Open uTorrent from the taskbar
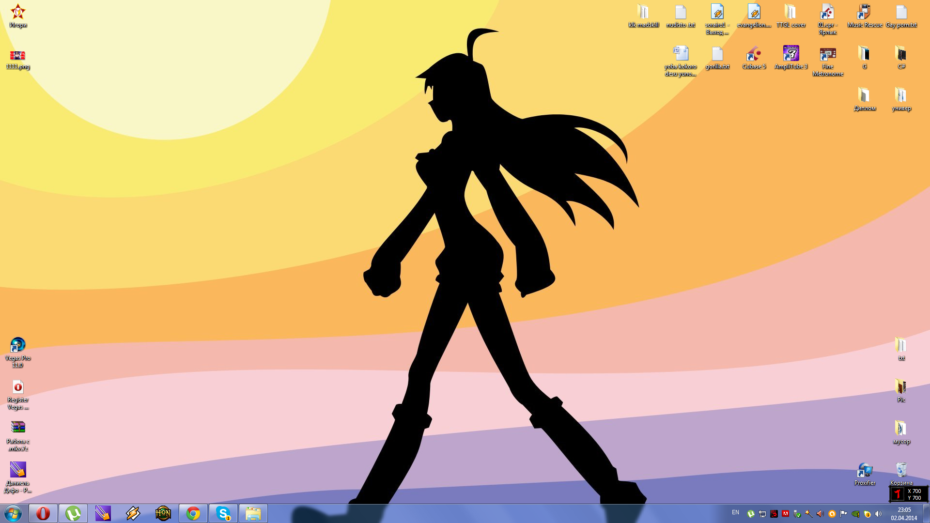Viewport: 930px width, 523px height. [73, 513]
